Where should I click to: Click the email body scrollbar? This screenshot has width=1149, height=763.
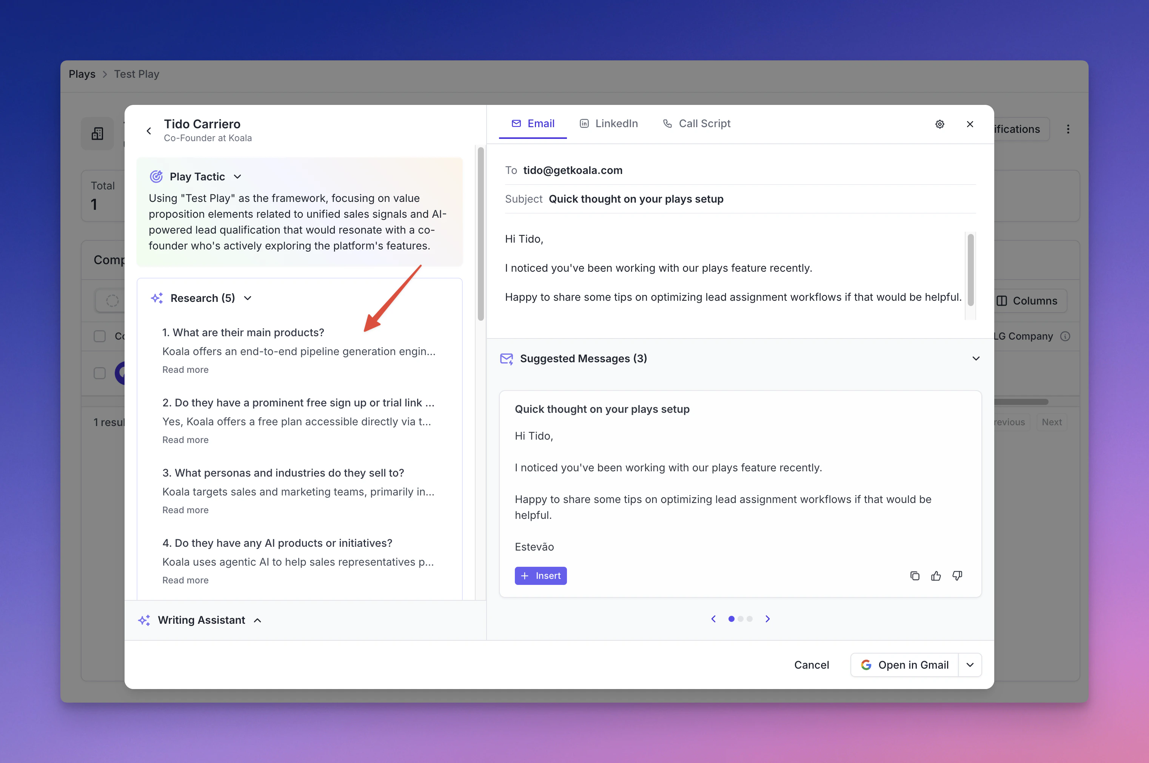coord(970,270)
